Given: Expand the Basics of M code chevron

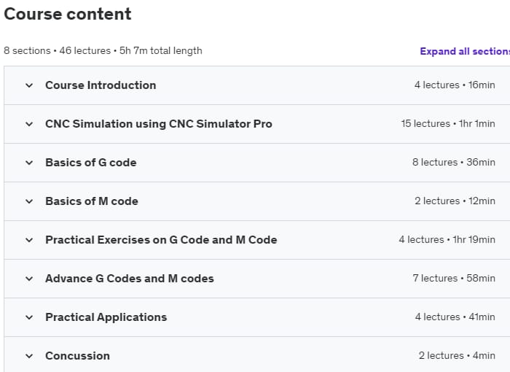Looking at the screenshot, I should pyautogui.click(x=29, y=201).
